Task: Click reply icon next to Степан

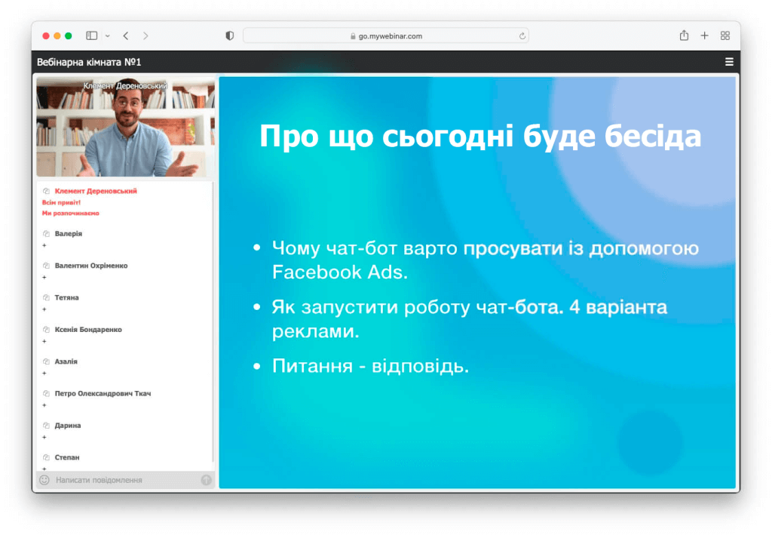Action: 46,458
